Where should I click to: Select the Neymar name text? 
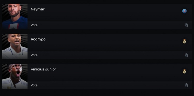(x=38, y=9)
